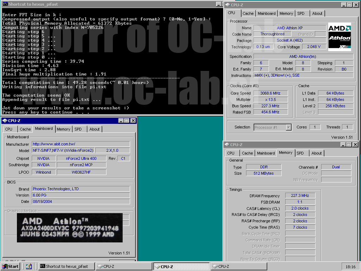Viewport: 361px width, 271px height.
Task: Click the BIOS date 08/19/2004 field
Action: point(81,201)
